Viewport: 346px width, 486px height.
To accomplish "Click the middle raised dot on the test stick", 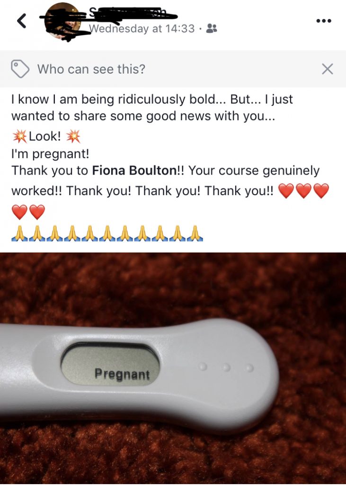I will [x=226, y=367].
